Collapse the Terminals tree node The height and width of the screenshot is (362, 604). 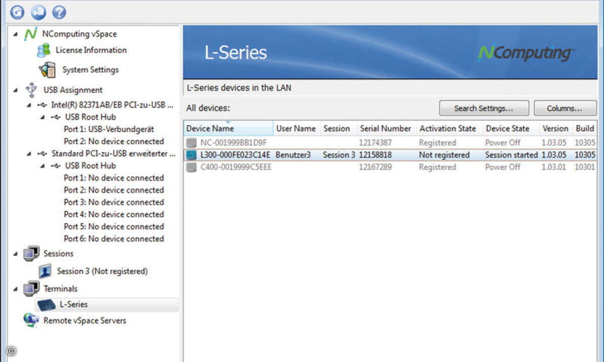click(x=15, y=289)
